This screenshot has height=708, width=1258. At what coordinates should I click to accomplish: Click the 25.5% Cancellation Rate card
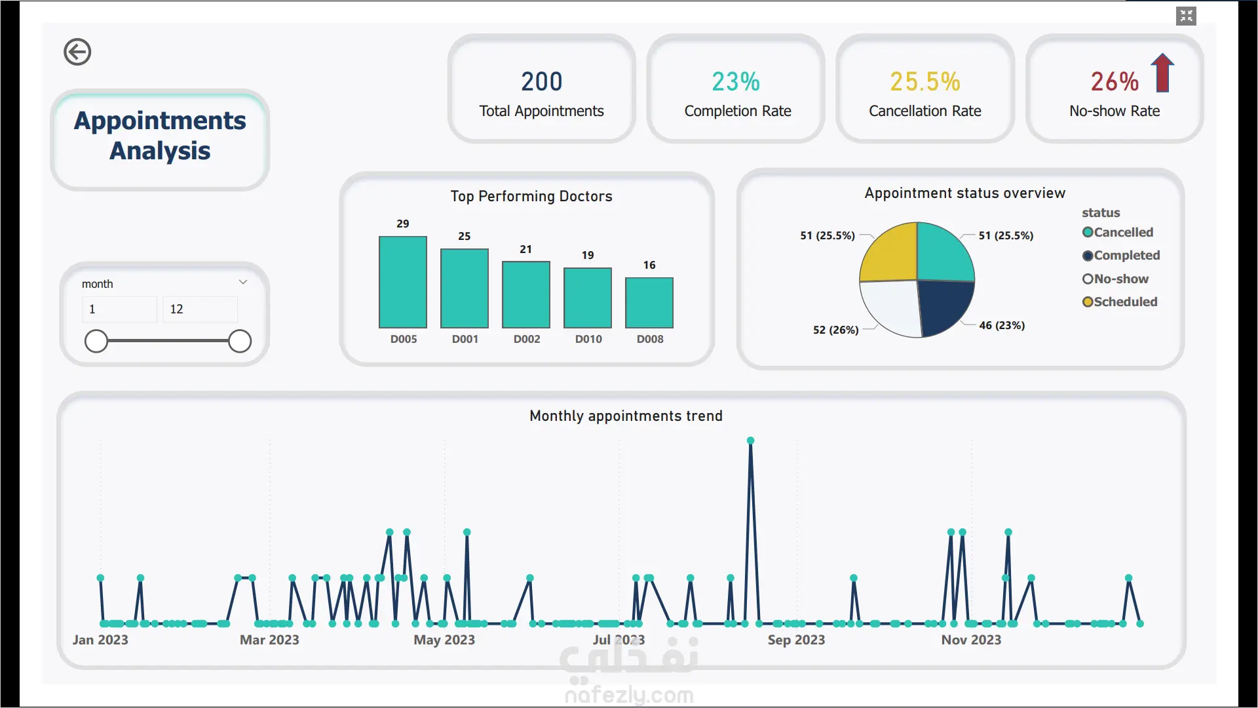[x=925, y=88]
